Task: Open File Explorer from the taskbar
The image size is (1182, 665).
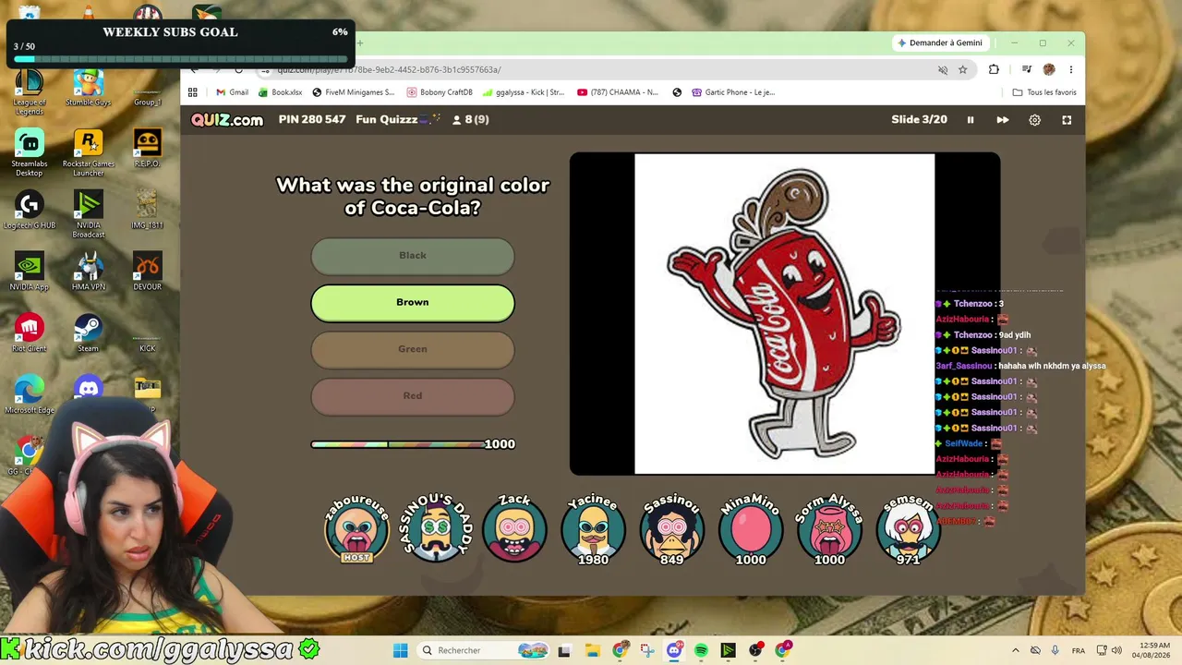Action: (593, 650)
